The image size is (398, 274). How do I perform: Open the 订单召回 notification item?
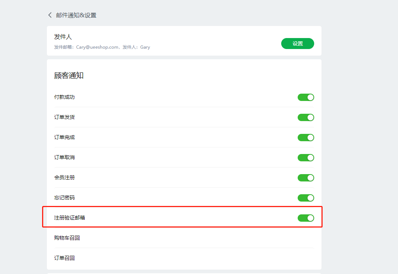tap(64, 258)
